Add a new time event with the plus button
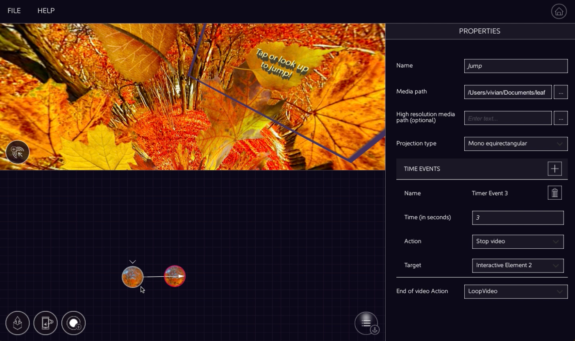Viewport: 575px width, 341px height. [x=555, y=168]
